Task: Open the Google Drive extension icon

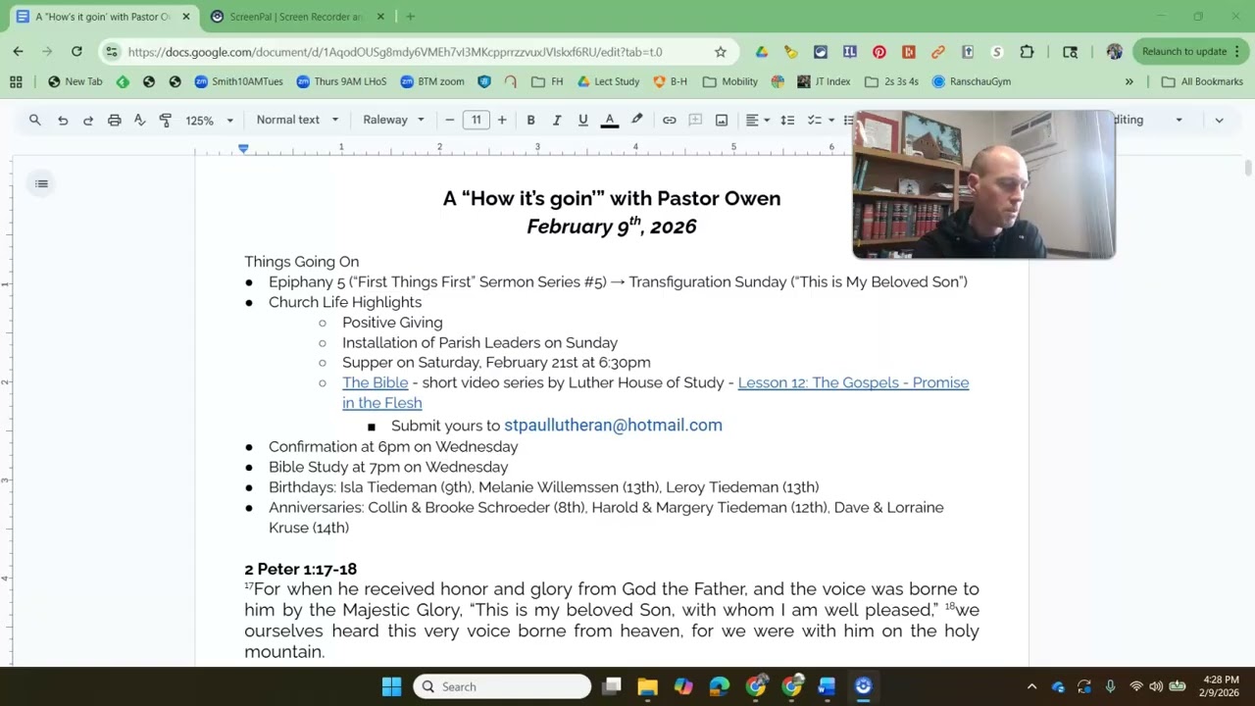Action: pyautogui.click(x=761, y=52)
